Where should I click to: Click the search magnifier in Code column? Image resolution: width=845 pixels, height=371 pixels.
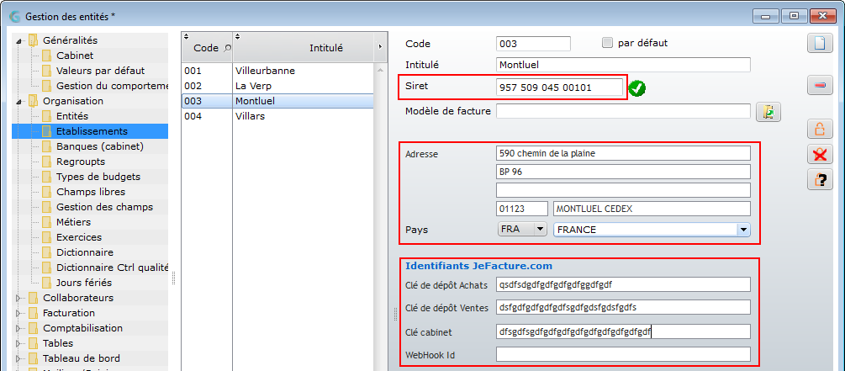227,48
